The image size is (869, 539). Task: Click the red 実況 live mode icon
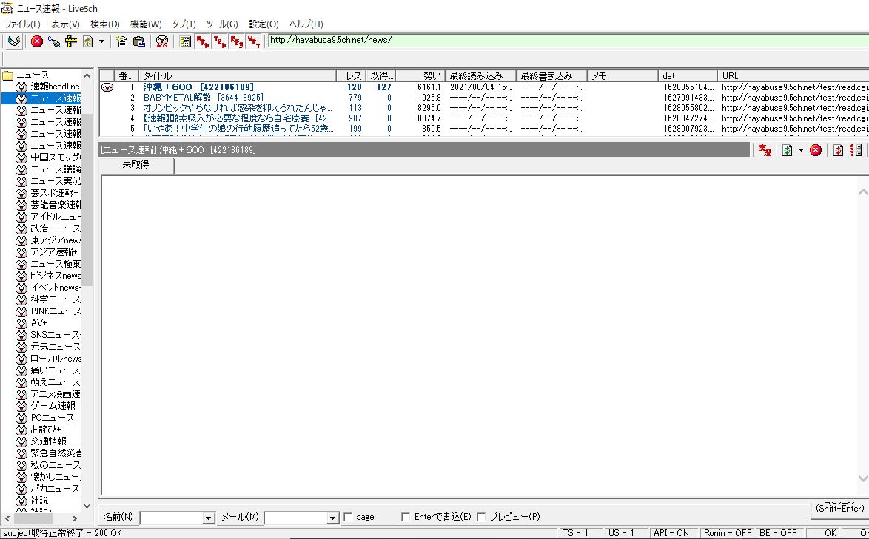point(765,150)
